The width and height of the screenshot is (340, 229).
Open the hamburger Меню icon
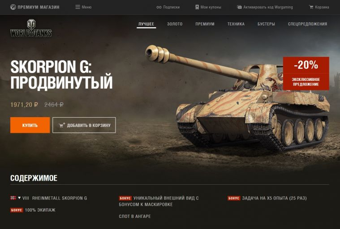click(x=77, y=7)
